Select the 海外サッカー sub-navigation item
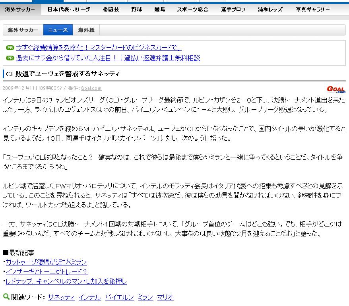 point(23,30)
